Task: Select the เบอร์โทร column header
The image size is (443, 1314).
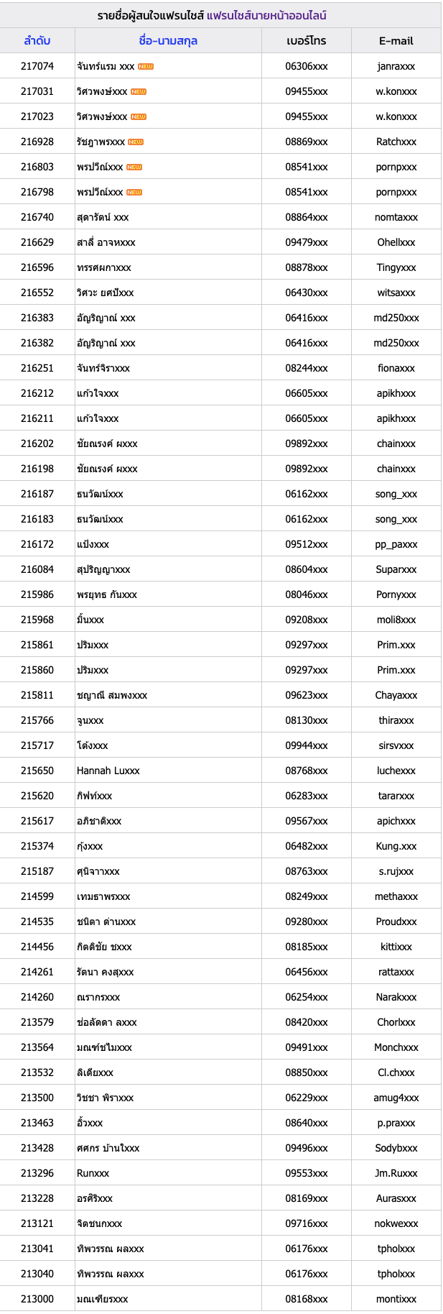Action: [x=307, y=41]
